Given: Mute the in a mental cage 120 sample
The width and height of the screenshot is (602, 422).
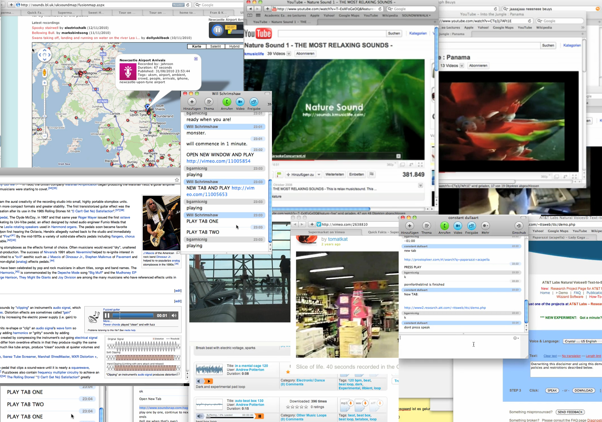Looking at the screenshot, I should [x=199, y=381].
